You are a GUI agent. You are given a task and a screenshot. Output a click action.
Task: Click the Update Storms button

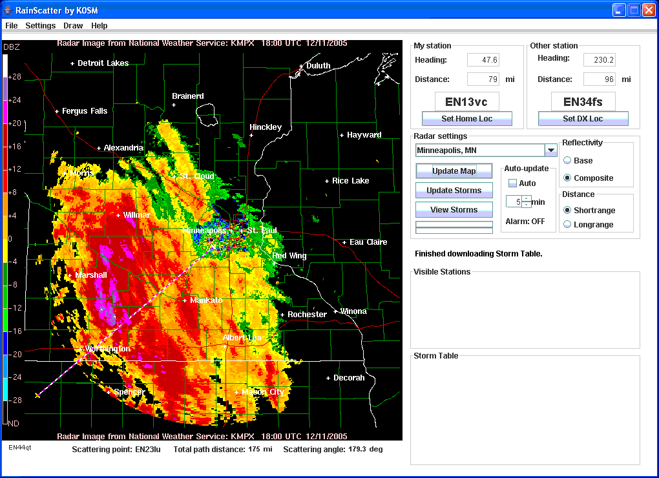click(454, 191)
